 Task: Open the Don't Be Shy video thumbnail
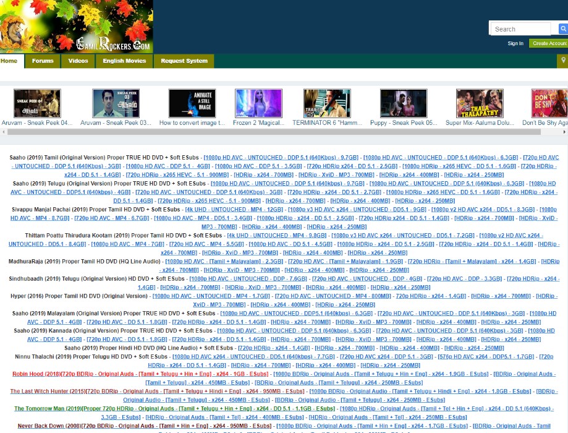pyautogui.click(x=549, y=103)
